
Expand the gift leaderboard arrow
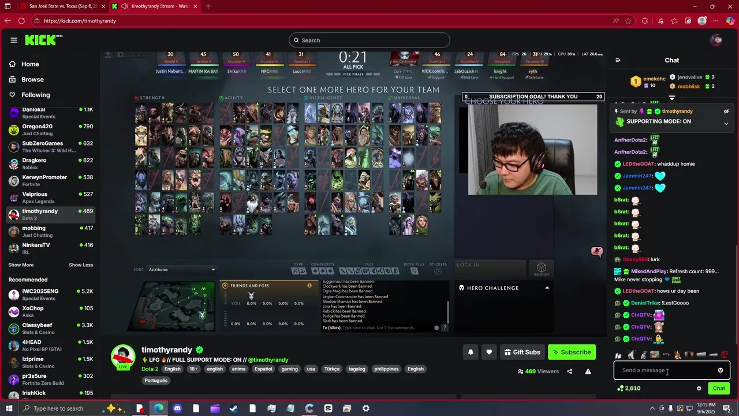672,97
